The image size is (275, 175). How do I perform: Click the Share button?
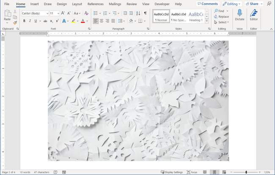pos(252,4)
